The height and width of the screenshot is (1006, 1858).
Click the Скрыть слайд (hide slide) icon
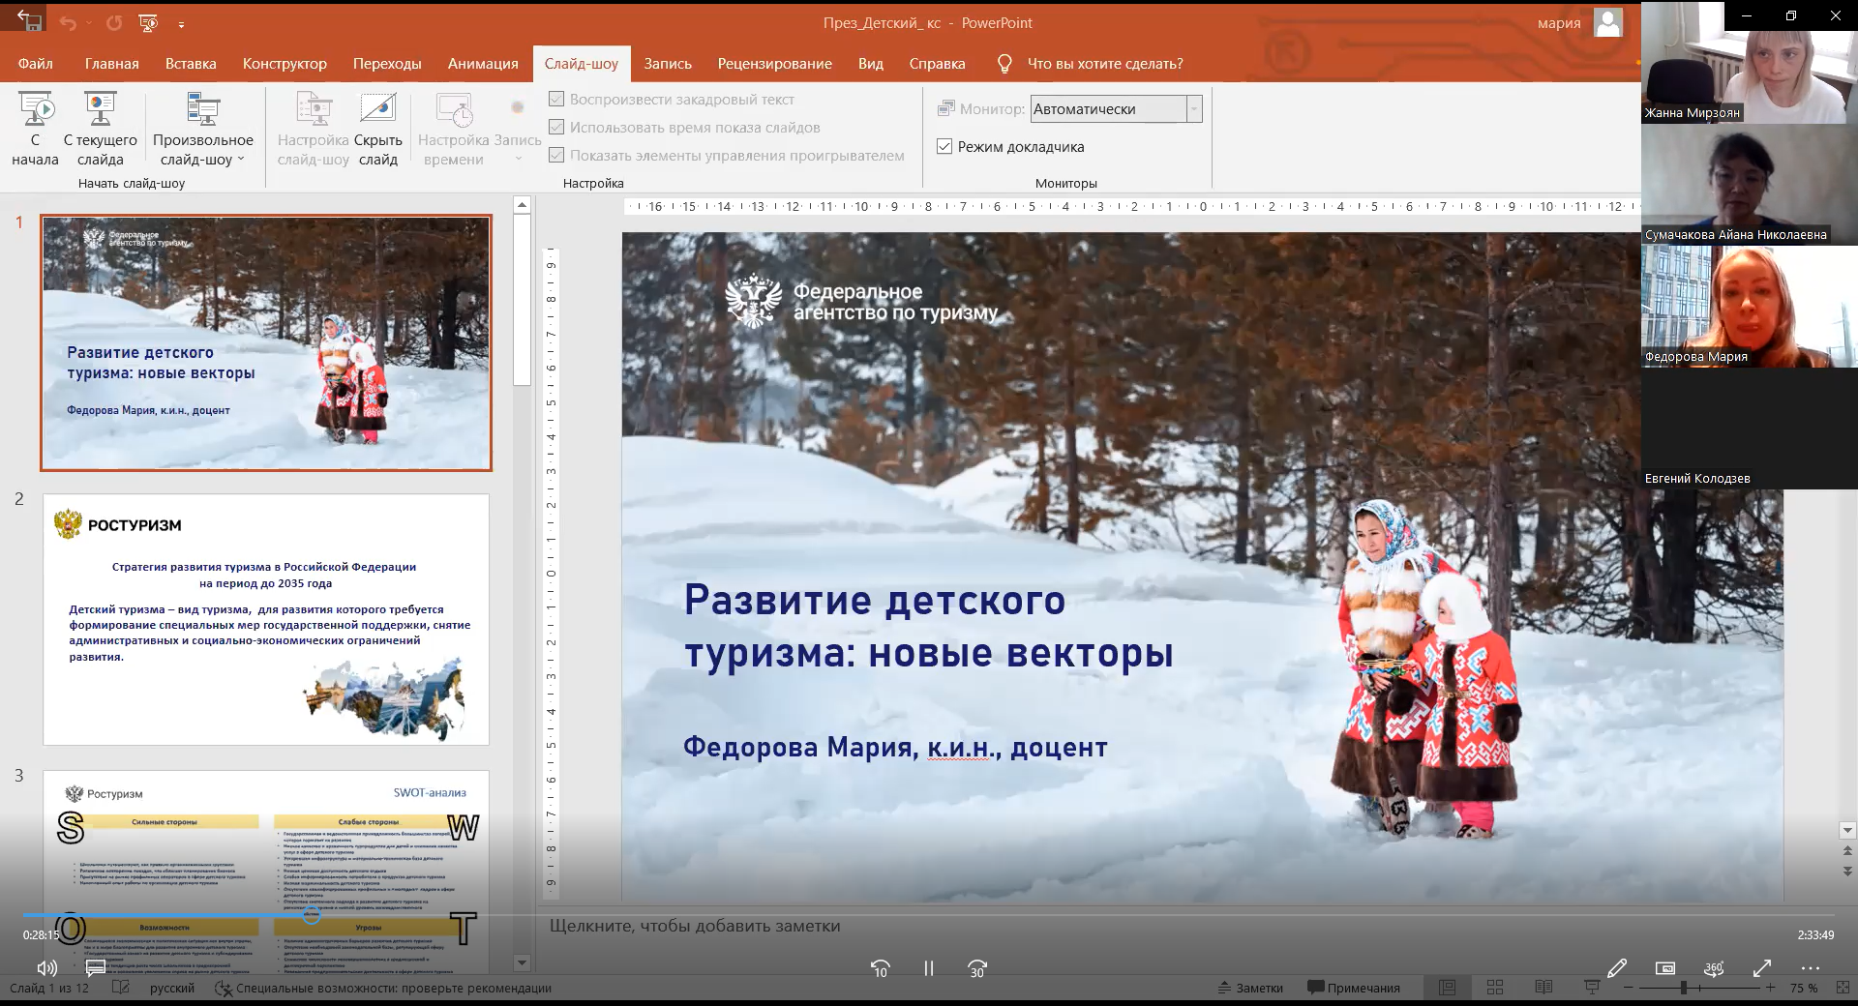pyautogui.click(x=377, y=109)
